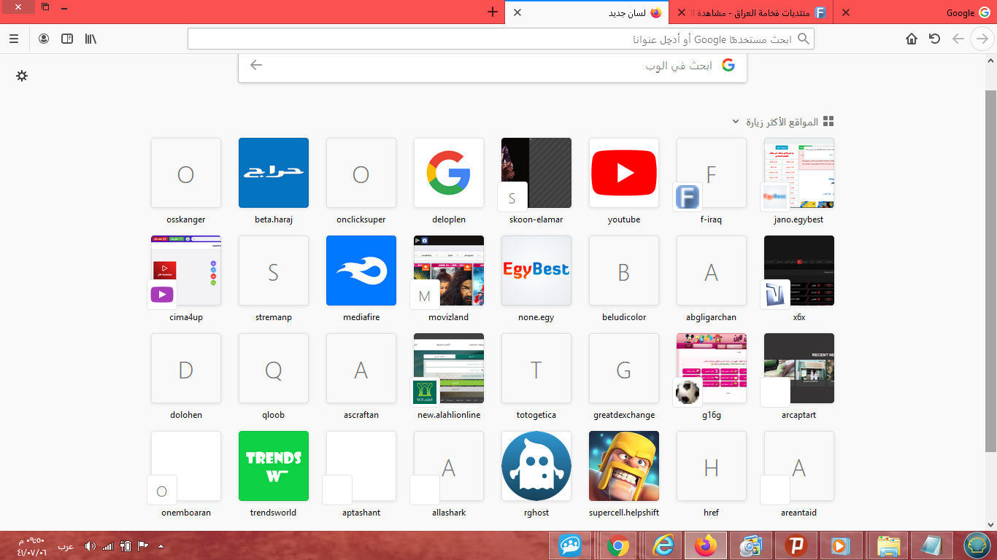Open the jano.egybest thumbnail tile
This screenshot has width=997, height=560.
799,174
